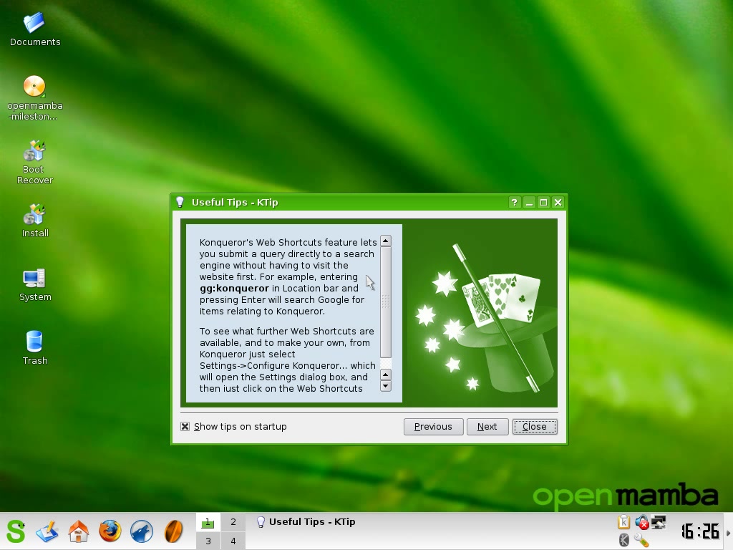The image size is (733, 550).
Task: Click the Useful Tips - KTip taskbar entry
Action: (x=306, y=522)
